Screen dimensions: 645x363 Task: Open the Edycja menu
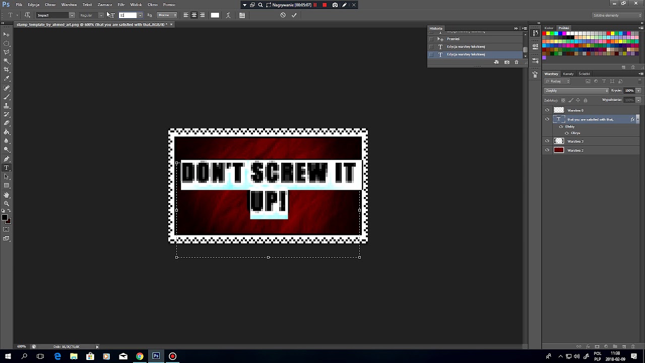tap(34, 5)
